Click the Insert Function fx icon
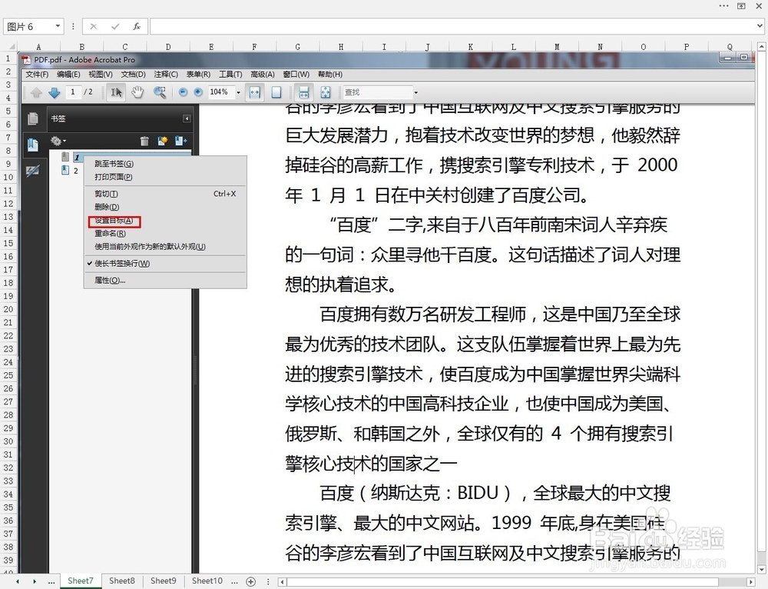The width and height of the screenshot is (768, 589). [137, 26]
